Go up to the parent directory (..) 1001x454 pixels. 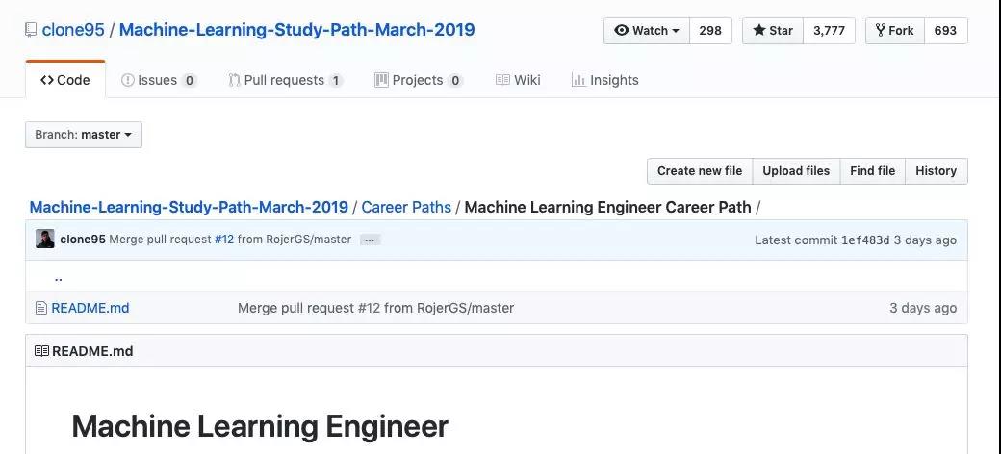[59, 277]
